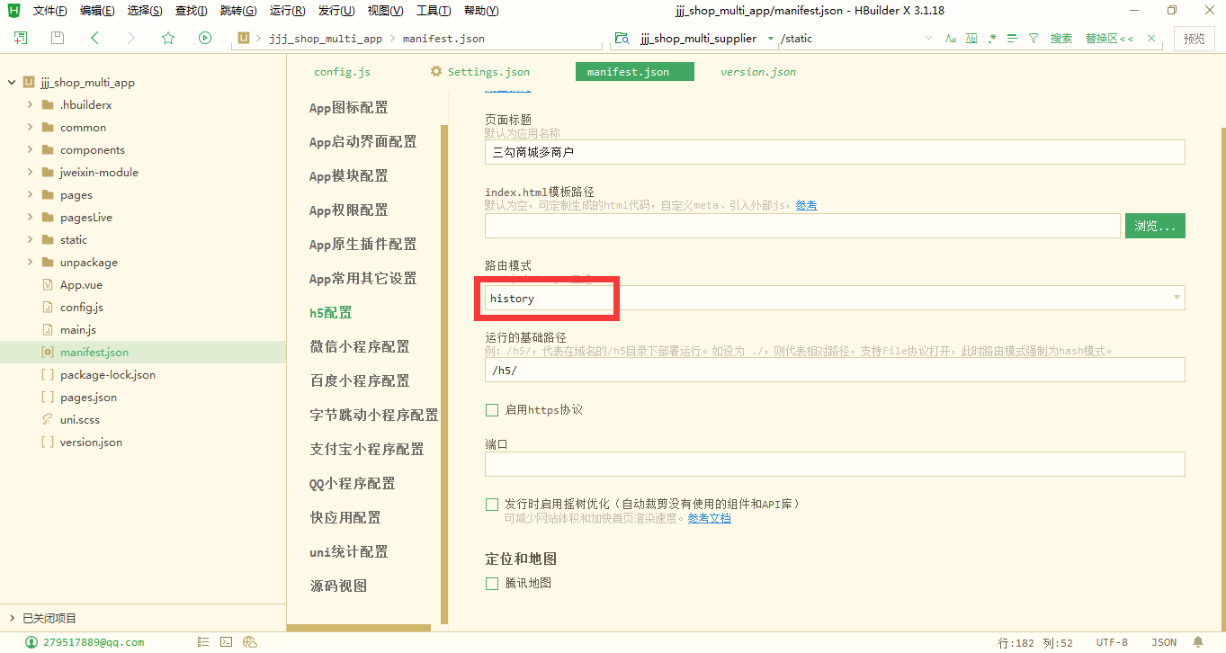Click the lines icon beside the search filter
1226x653 pixels.
1013,39
